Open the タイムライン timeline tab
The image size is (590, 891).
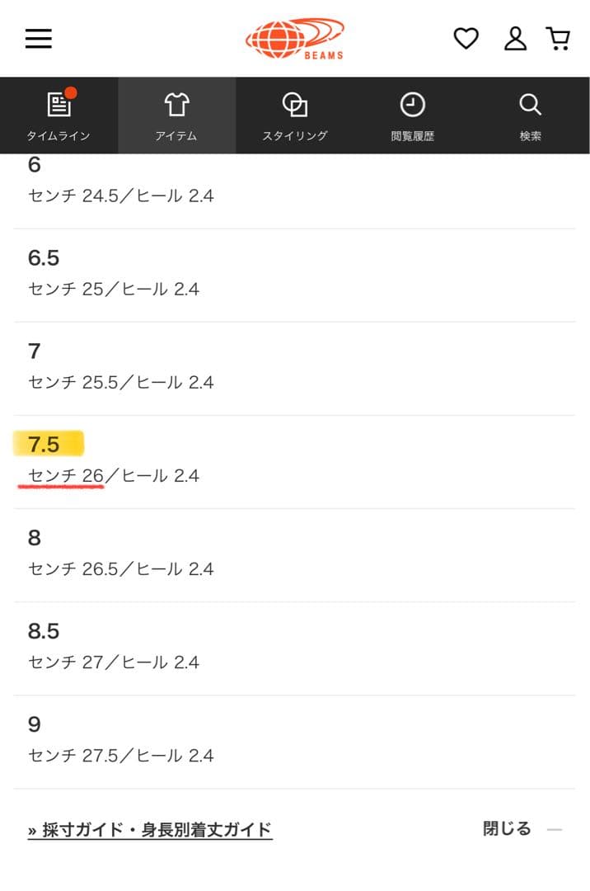click(x=59, y=115)
